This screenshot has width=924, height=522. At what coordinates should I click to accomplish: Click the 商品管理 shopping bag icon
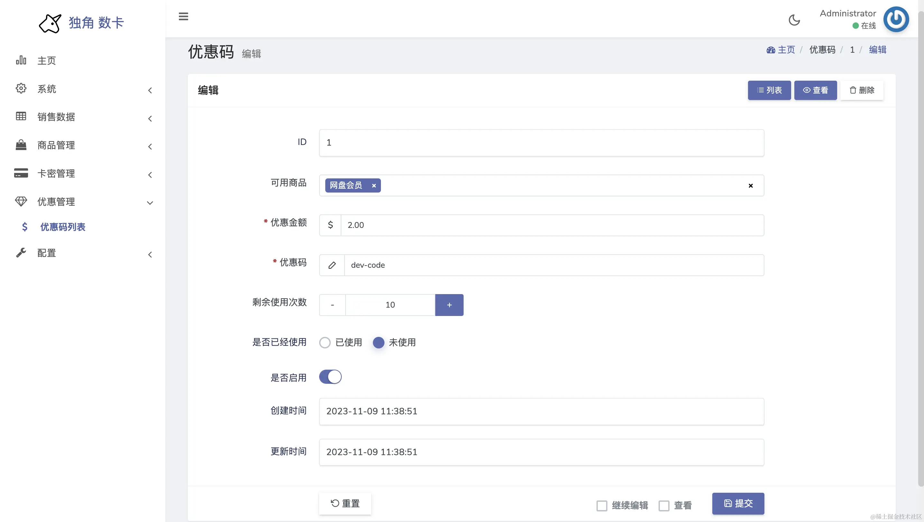[x=21, y=145]
